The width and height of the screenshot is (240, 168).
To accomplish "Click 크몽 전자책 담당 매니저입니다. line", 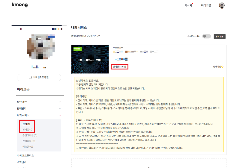I will (92, 84).
